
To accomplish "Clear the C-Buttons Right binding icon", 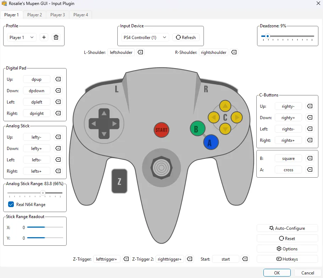I will point(310,140).
